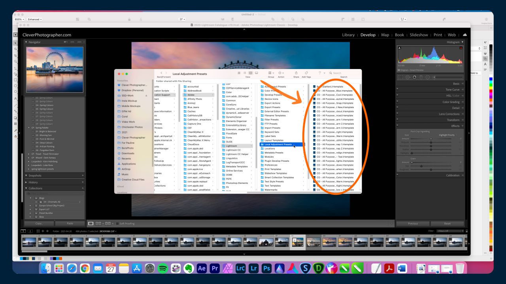Switch to the Slideshow module

[419, 35]
